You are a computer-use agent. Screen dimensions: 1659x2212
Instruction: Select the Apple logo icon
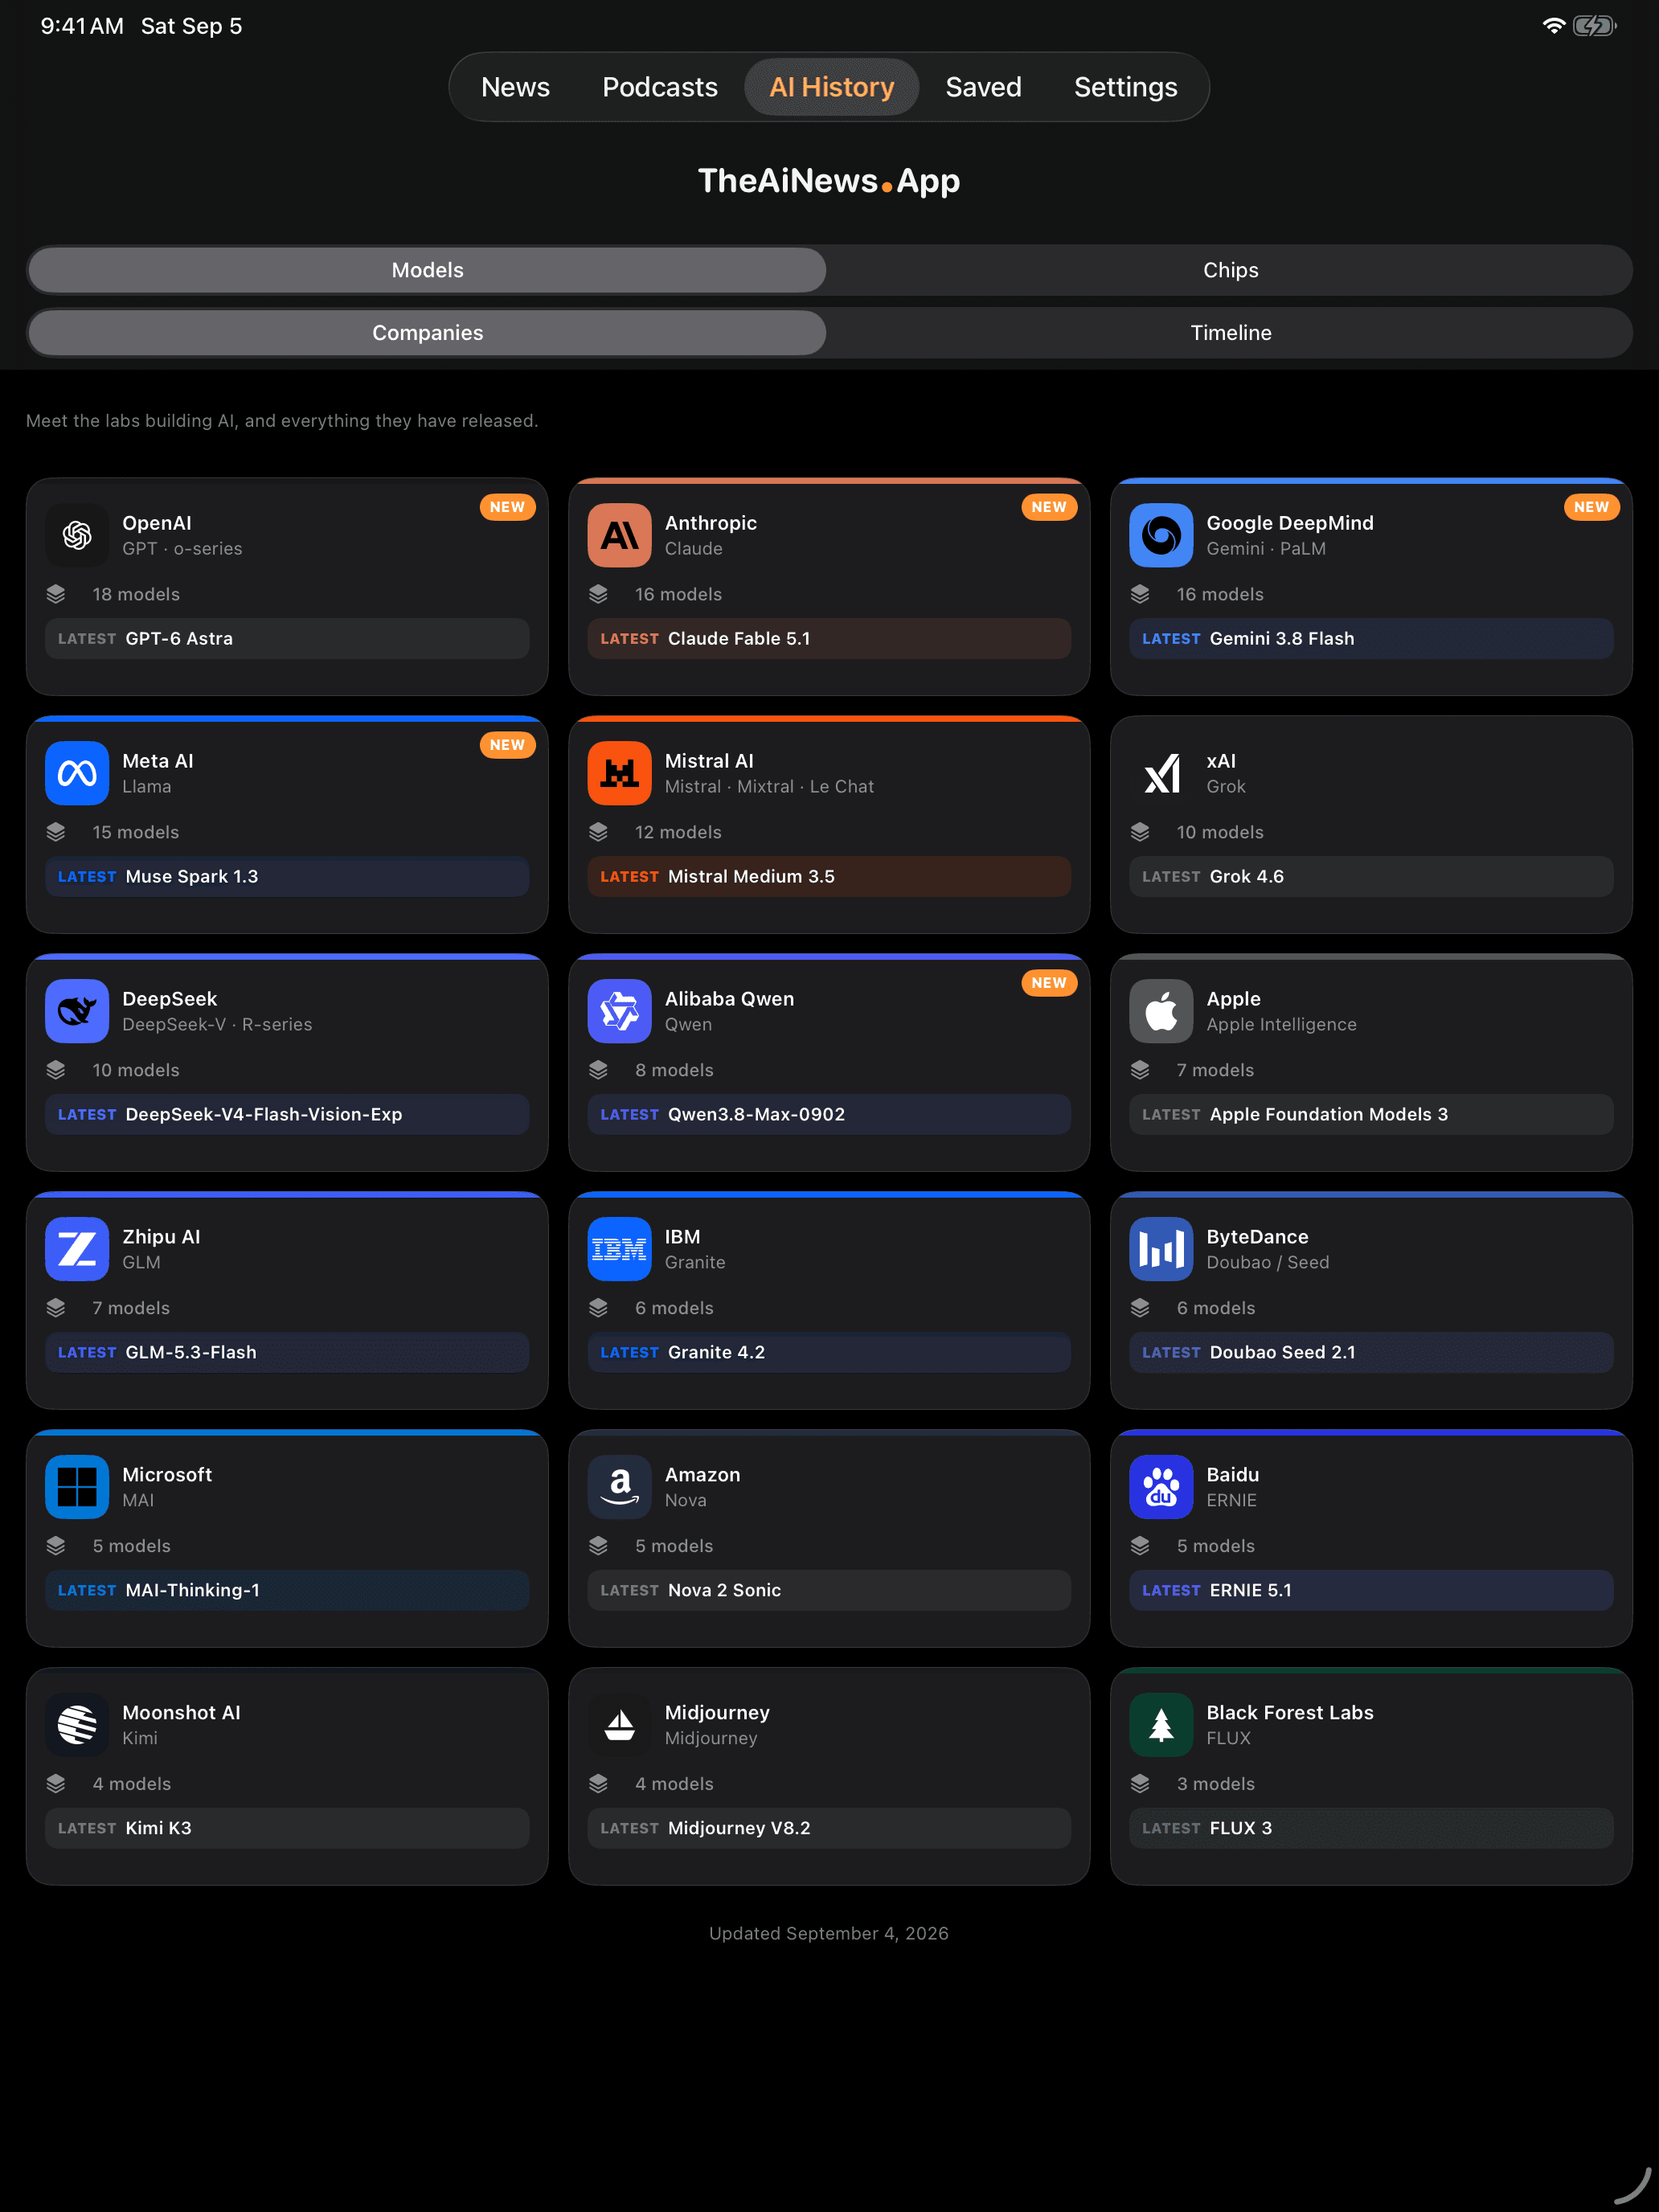[1161, 1011]
